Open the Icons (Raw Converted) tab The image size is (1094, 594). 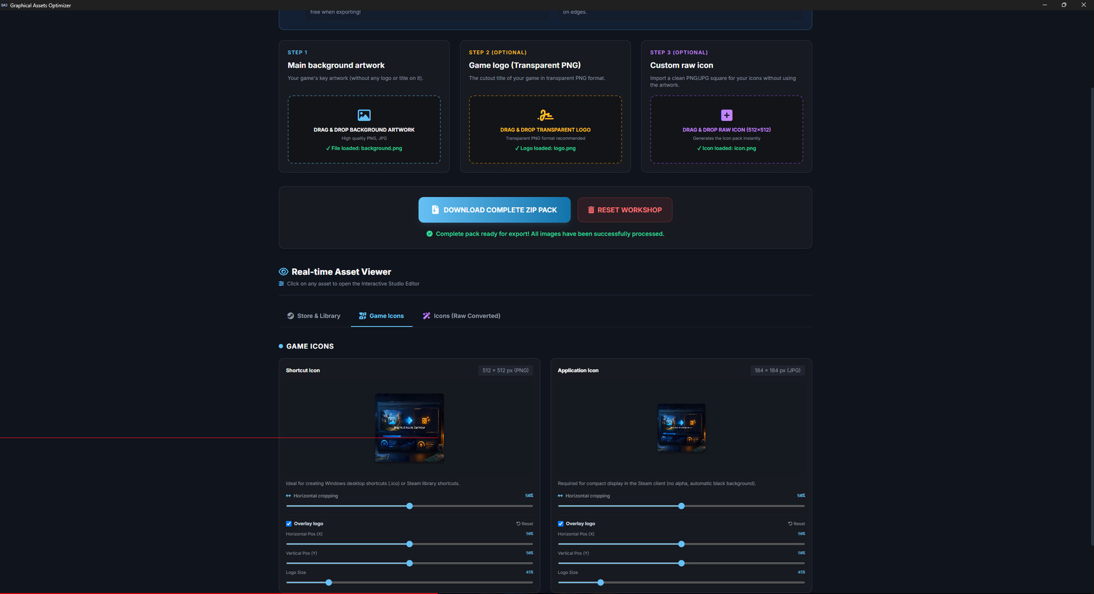pyautogui.click(x=462, y=316)
